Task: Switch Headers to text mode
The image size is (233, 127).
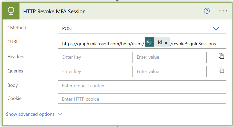Action: tap(221, 56)
